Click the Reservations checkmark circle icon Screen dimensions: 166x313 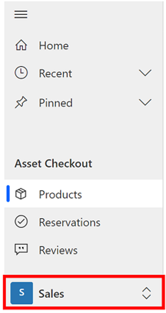21,222
